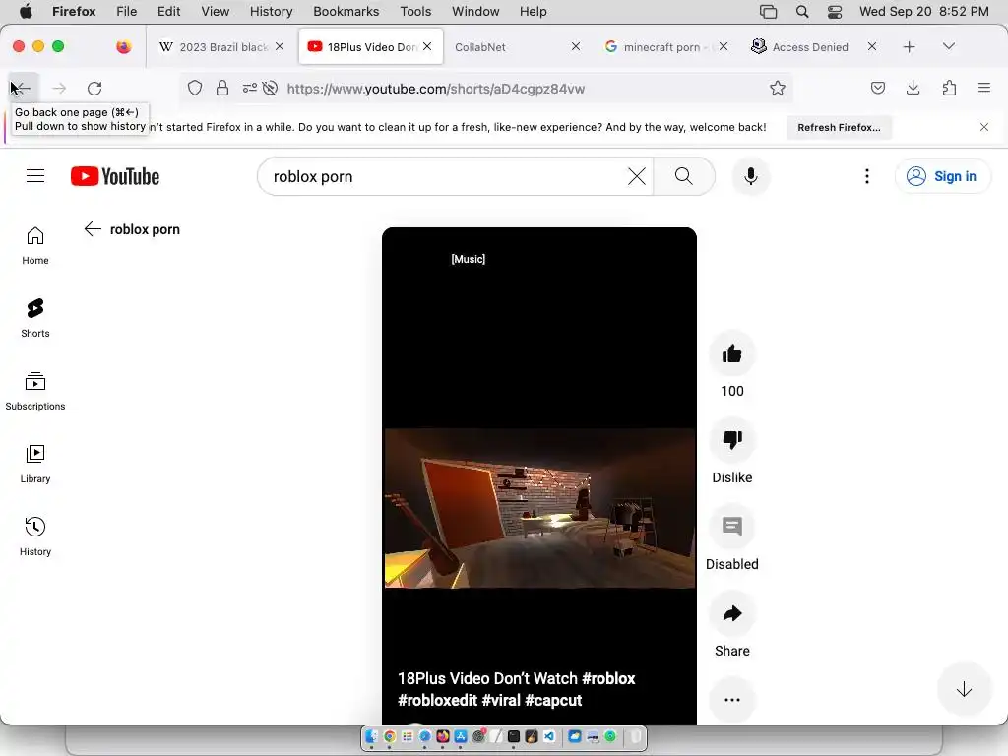
Task: Bookmark this page with the star icon
Action: (778, 88)
